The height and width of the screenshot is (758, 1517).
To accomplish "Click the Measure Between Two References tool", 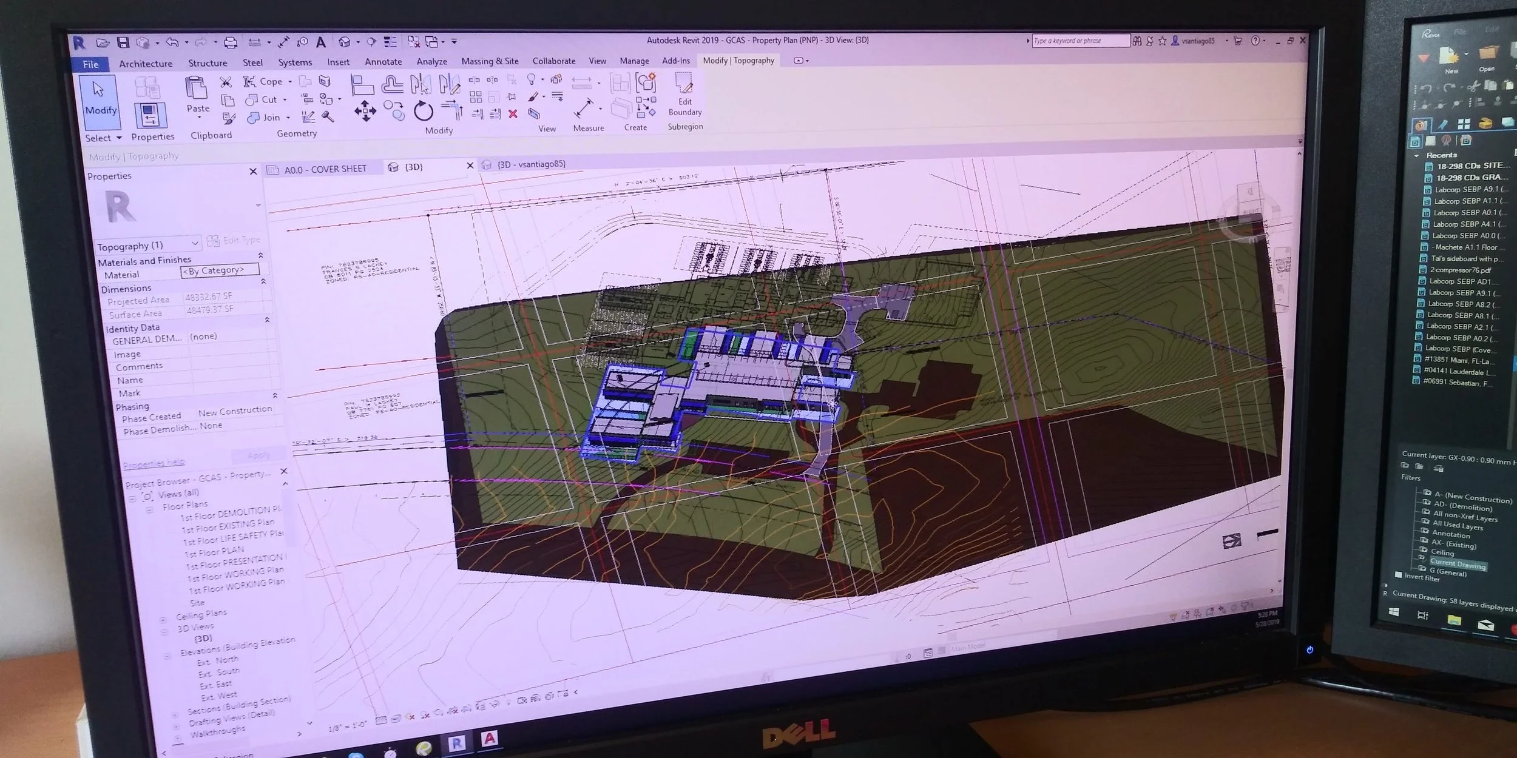I will tap(584, 108).
